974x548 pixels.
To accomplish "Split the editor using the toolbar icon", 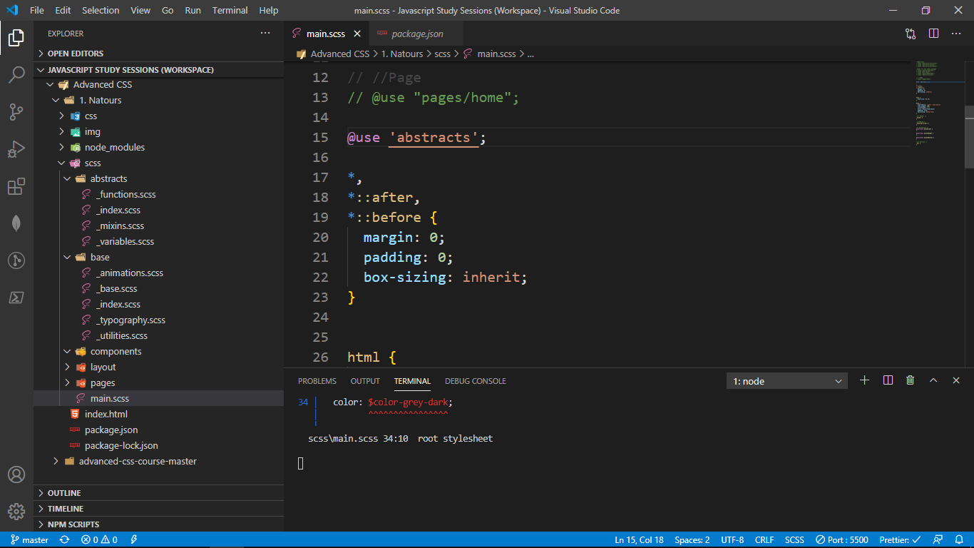I will pyautogui.click(x=934, y=33).
